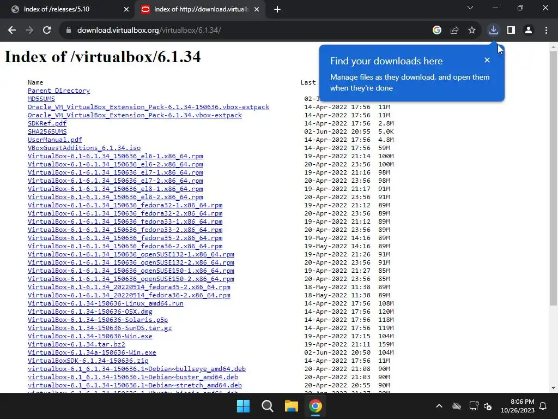558x419 pixels.
Task: Open the OneDrive tray icon
Action: pos(457,406)
